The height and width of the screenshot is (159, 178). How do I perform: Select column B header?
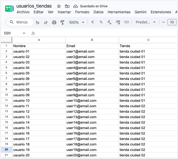92,40
